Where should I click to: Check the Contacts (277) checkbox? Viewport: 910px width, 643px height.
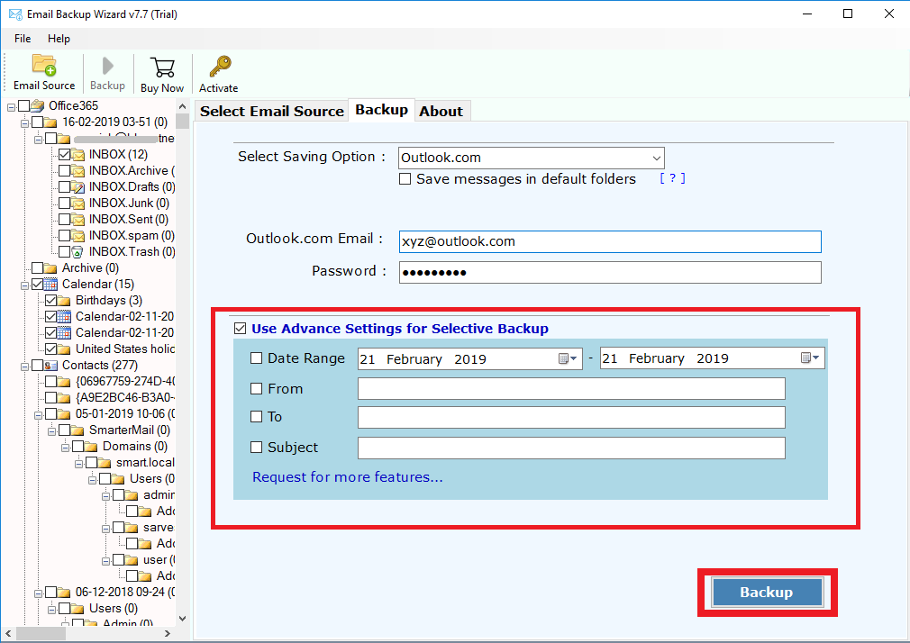coord(38,366)
